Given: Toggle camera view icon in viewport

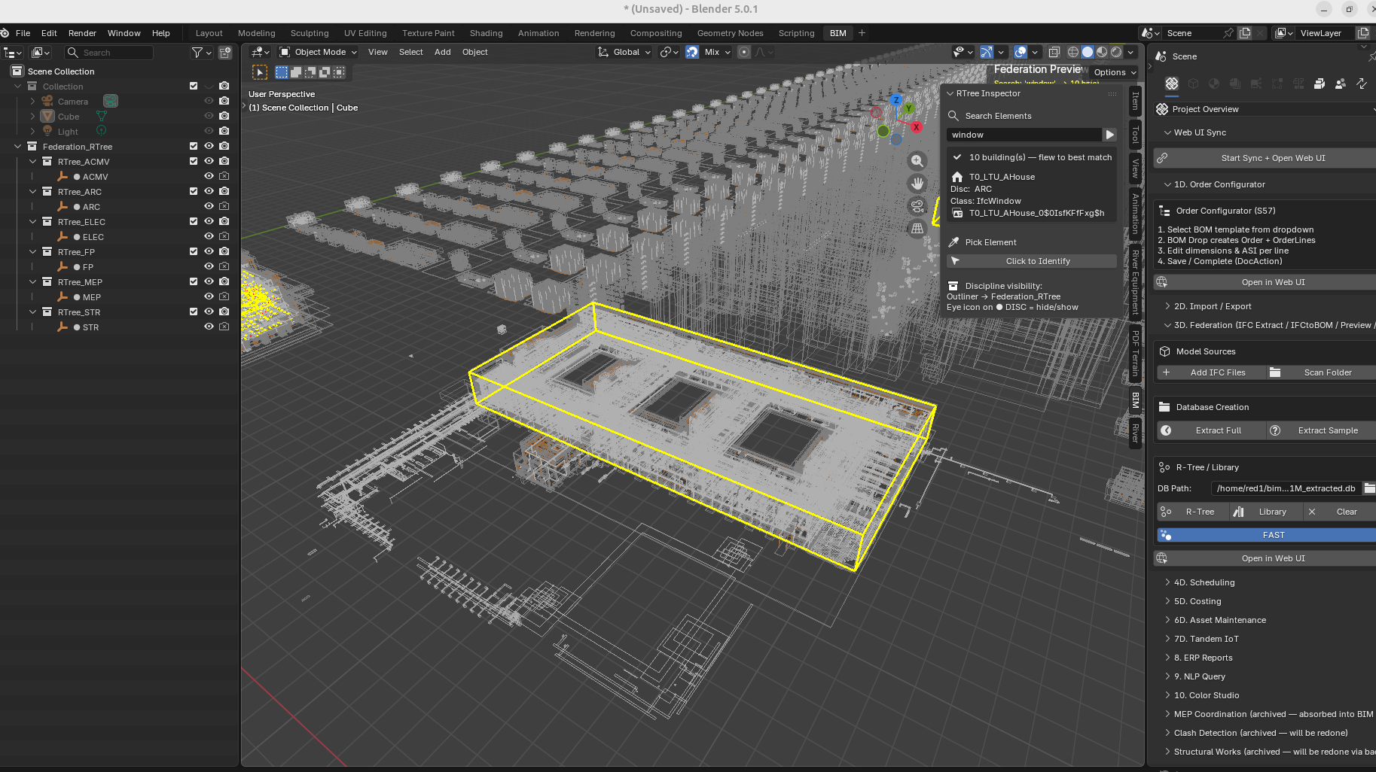Looking at the screenshot, I should (x=917, y=205).
